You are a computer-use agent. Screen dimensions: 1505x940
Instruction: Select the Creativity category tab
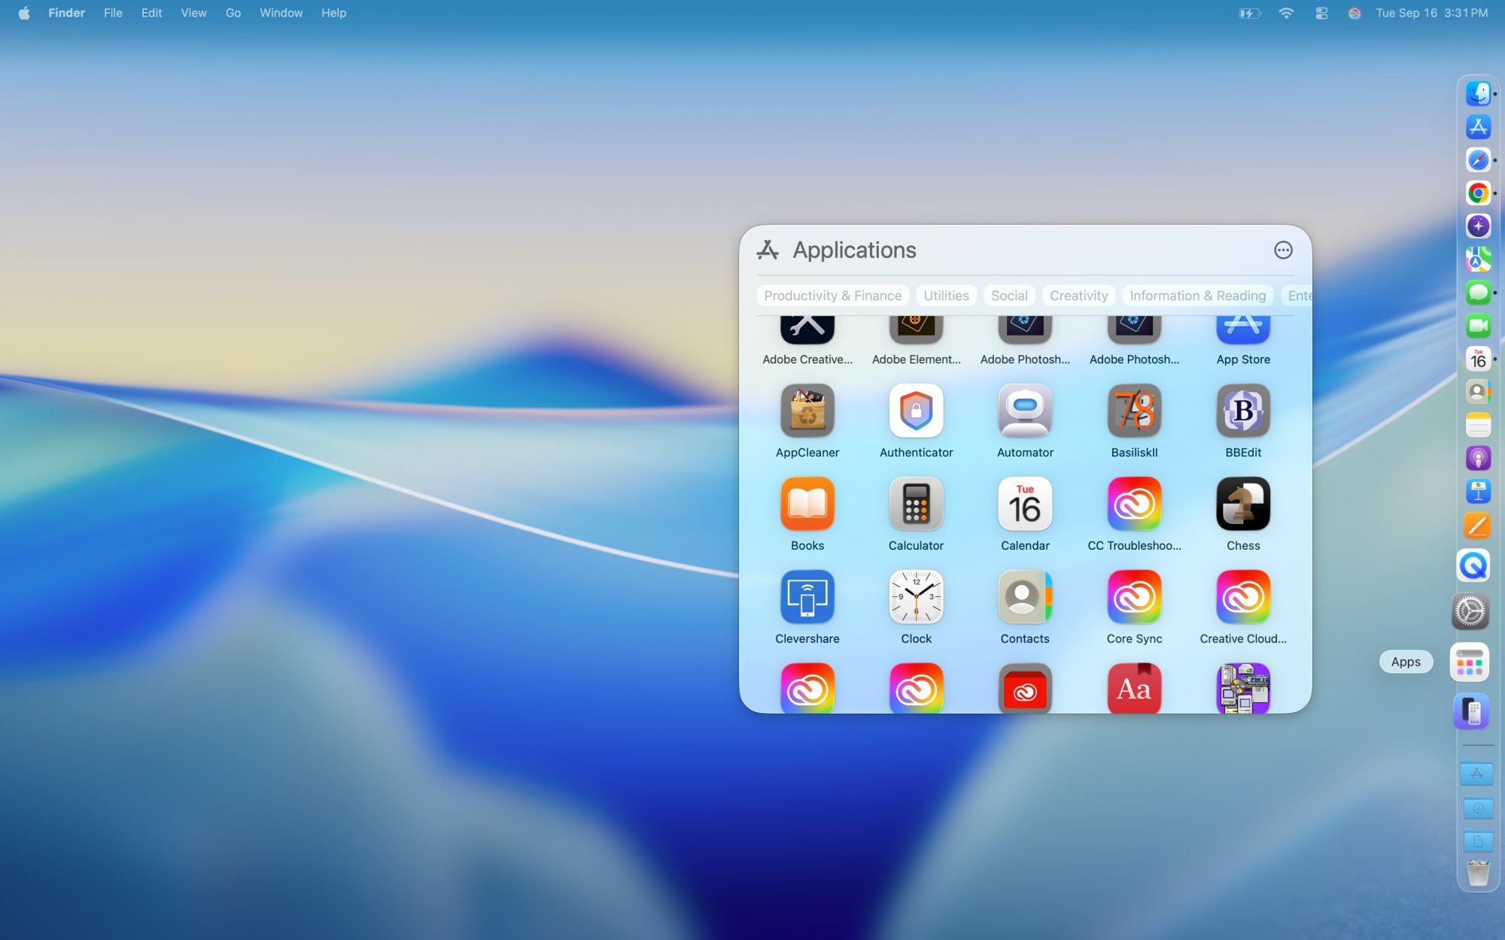coord(1078,296)
